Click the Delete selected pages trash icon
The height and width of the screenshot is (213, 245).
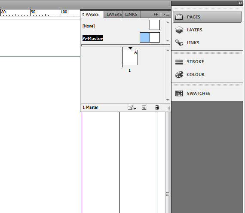pyautogui.click(x=157, y=107)
